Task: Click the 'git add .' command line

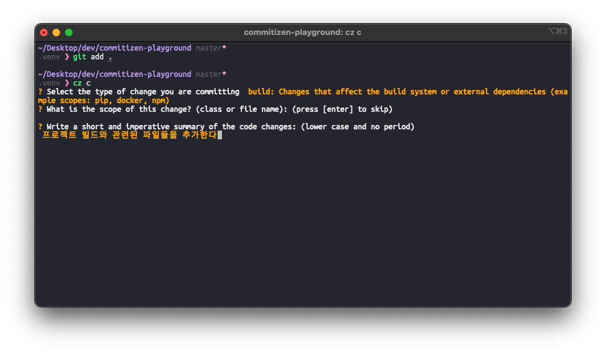Action: tap(93, 57)
